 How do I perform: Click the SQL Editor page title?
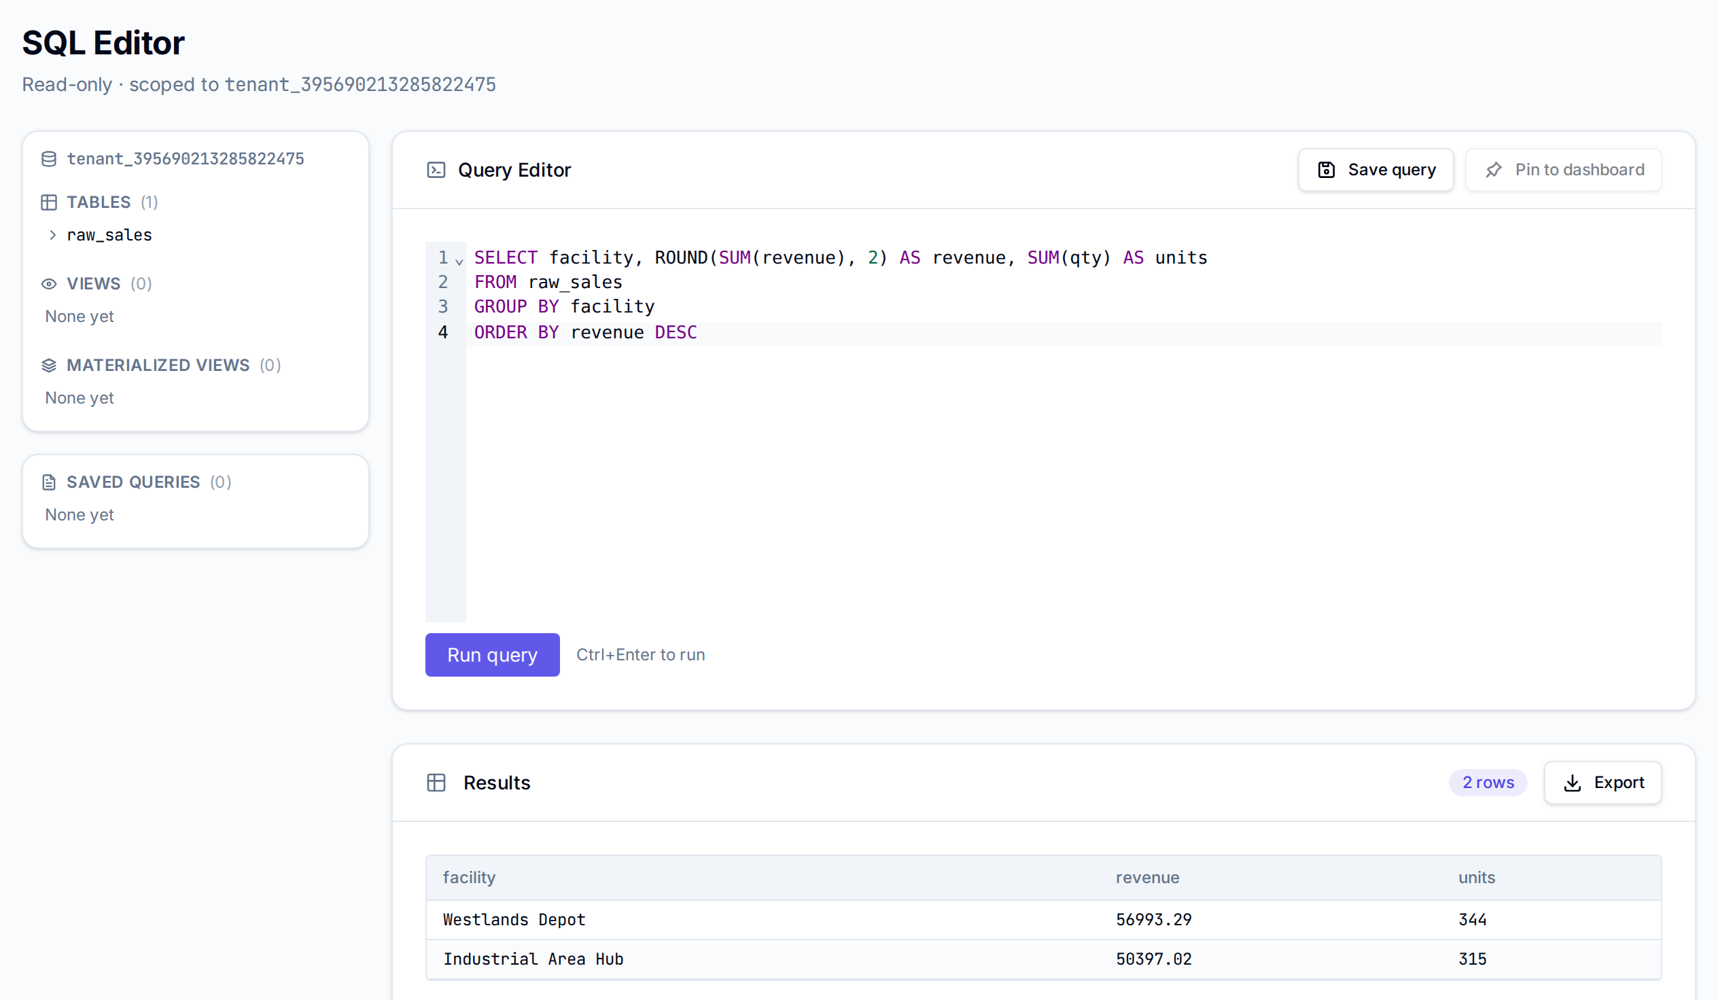pyautogui.click(x=103, y=42)
